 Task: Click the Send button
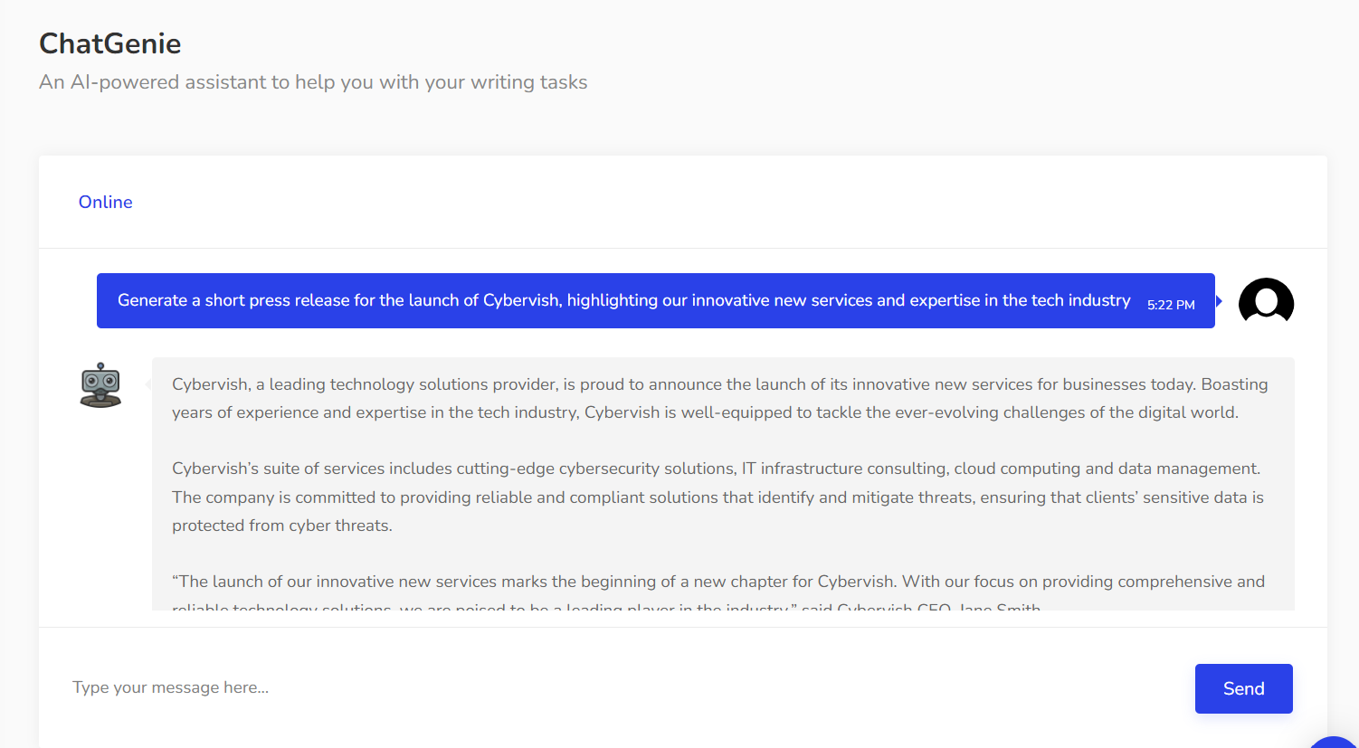click(x=1243, y=688)
